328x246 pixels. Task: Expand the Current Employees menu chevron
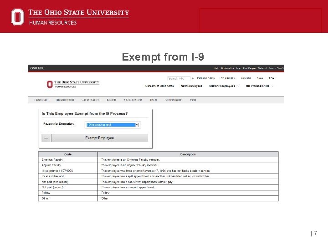(x=238, y=86)
